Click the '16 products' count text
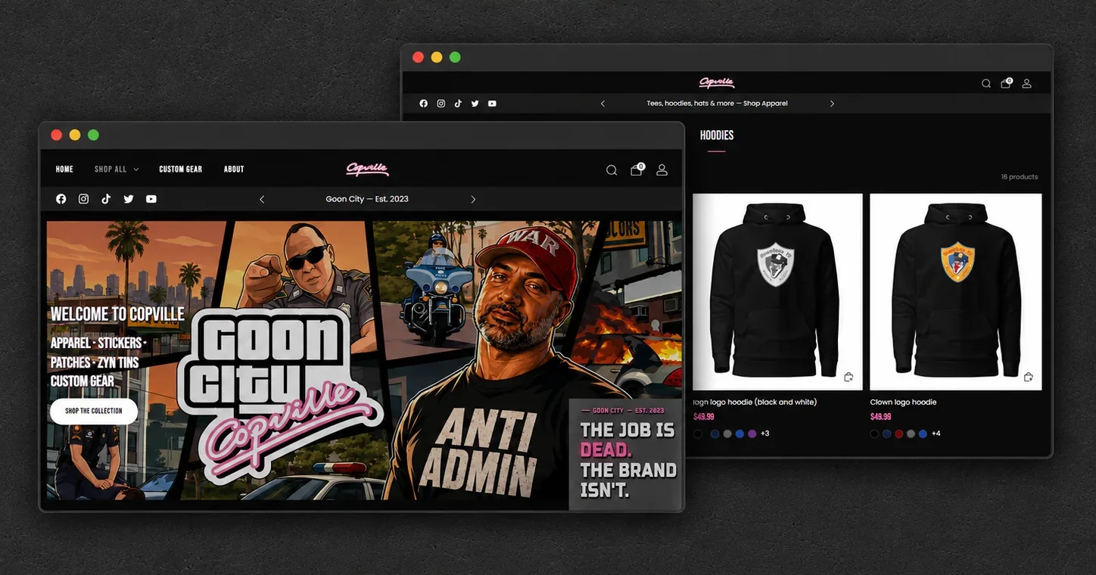1096x575 pixels. click(1019, 177)
